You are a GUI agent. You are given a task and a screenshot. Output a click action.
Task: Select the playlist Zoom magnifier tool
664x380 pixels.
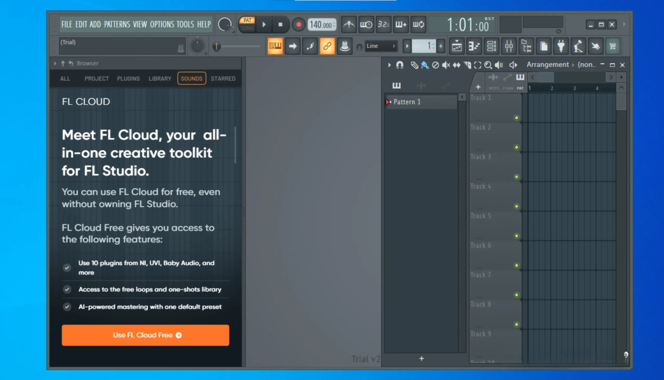pyautogui.click(x=488, y=65)
